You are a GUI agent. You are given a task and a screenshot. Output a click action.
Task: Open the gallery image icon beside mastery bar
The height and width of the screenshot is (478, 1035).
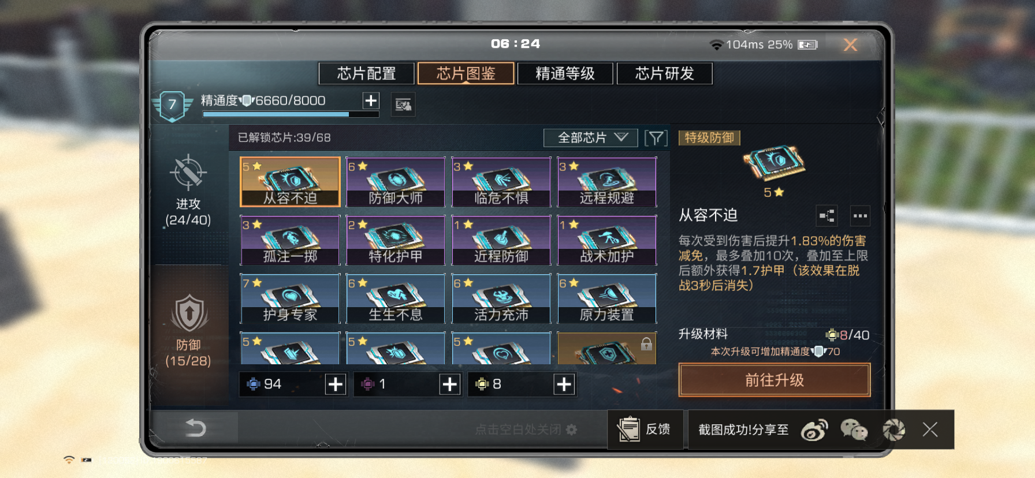(x=403, y=104)
